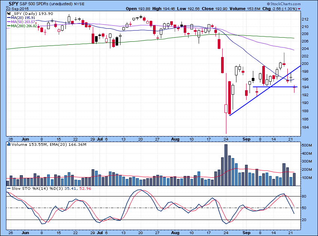
Task: Click the 184 price axis label
Action: 305,127
